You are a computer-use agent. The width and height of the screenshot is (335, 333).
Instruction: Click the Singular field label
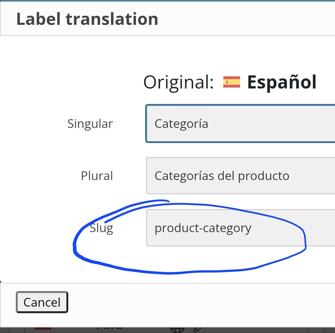point(90,124)
